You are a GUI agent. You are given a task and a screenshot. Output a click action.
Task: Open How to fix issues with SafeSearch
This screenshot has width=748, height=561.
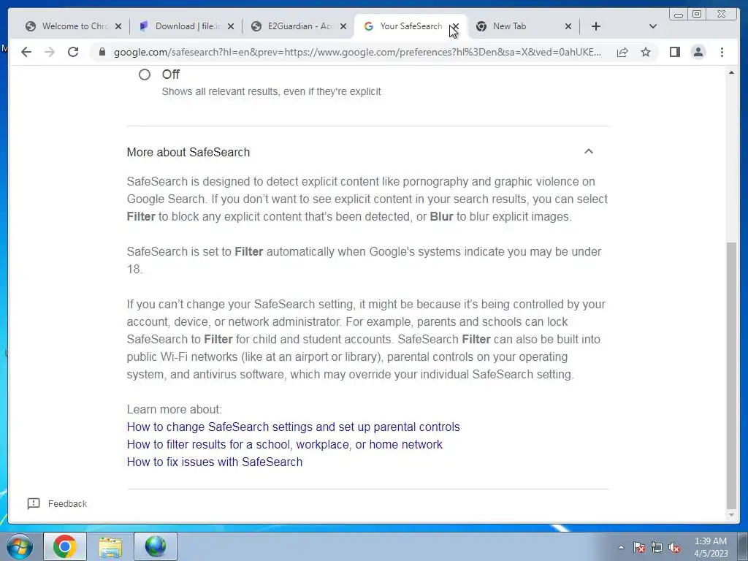pos(215,462)
